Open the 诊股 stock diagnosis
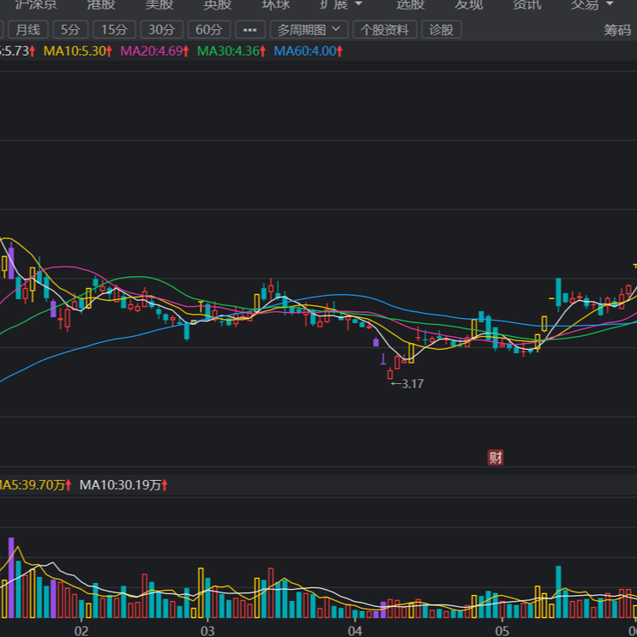 coord(442,30)
